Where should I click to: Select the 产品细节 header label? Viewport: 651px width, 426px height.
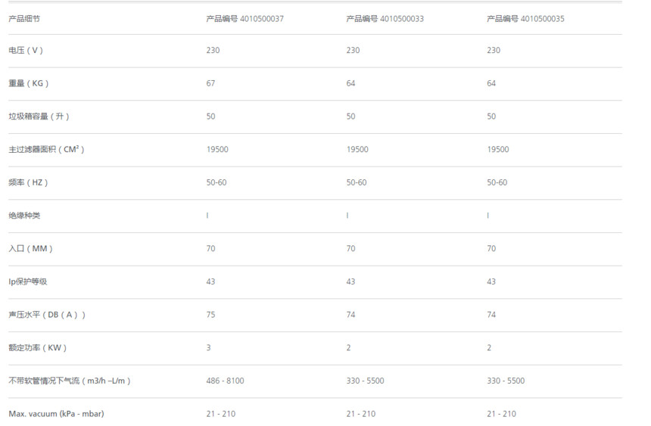click(x=24, y=19)
